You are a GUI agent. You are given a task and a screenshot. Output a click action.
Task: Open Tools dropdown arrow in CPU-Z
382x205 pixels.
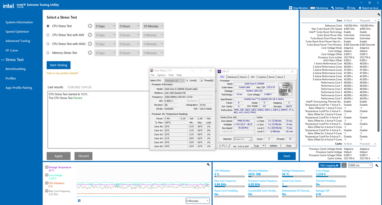click(x=263, y=146)
